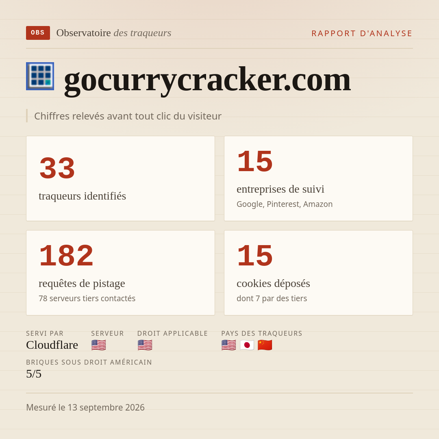Viewport: 439px width, 439px height.
Task: Click the 5/5 value
Action: point(34,374)
